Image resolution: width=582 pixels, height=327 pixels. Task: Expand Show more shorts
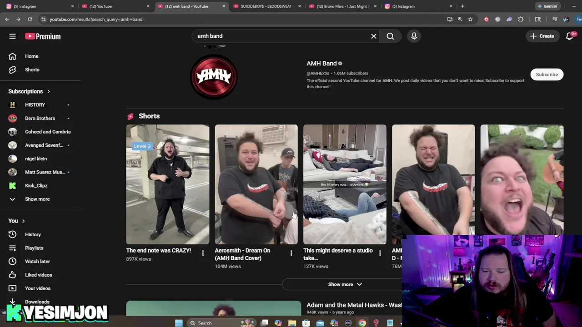click(x=345, y=284)
